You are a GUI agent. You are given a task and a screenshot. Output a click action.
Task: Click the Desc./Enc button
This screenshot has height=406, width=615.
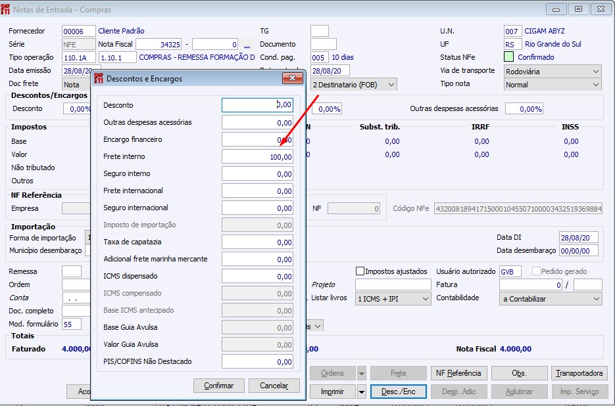399,392
